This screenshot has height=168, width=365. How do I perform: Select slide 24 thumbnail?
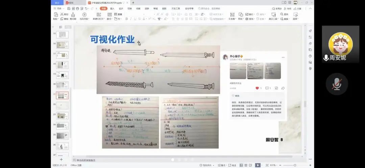click(62, 125)
